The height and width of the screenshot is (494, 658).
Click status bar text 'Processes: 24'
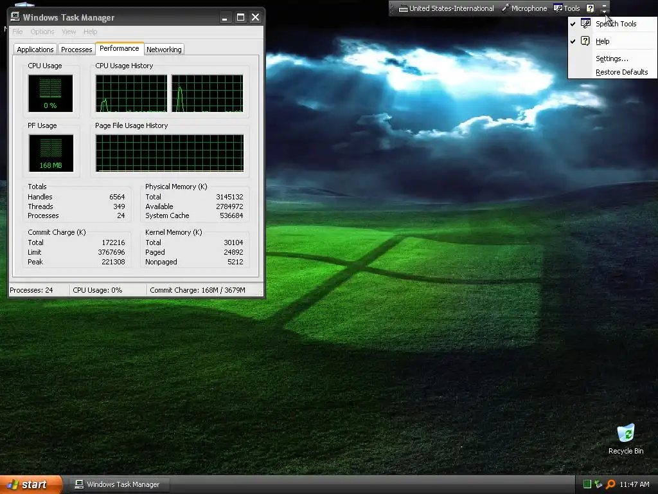[x=31, y=290]
